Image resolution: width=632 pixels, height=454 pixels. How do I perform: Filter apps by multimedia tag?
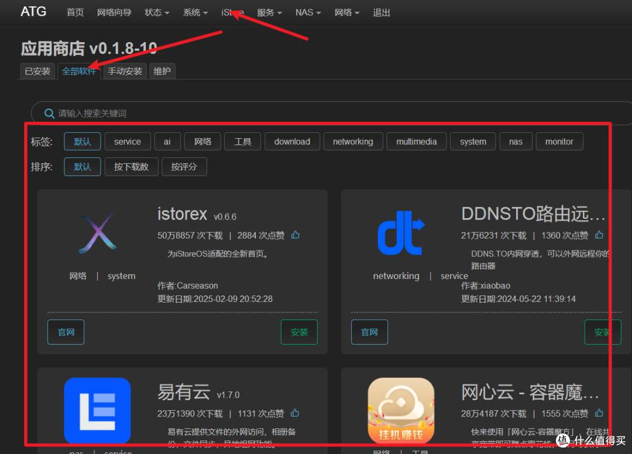pyautogui.click(x=417, y=142)
